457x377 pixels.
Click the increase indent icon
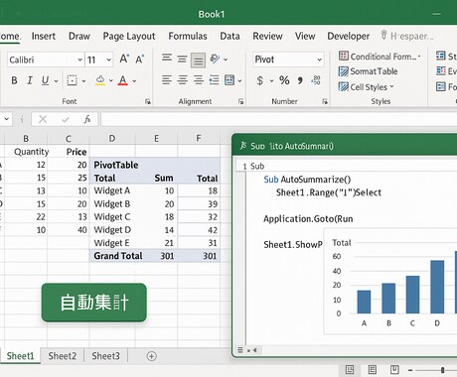tap(214, 80)
